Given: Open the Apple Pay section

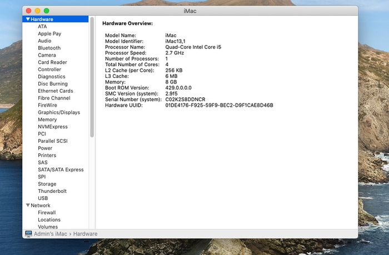Looking at the screenshot, I should click(49, 33).
